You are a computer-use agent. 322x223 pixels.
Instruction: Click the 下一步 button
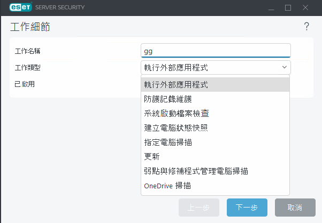(247, 208)
